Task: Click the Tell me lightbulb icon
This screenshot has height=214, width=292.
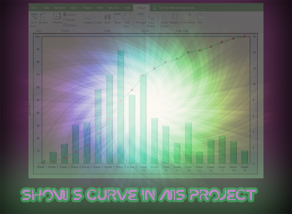Action: click(x=155, y=8)
